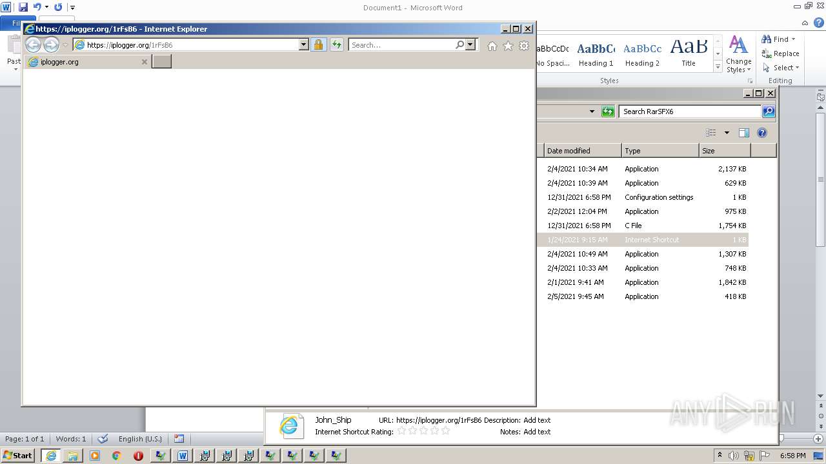
Task: Click the English (U.S.) language indicator
Action: [x=140, y=439]
